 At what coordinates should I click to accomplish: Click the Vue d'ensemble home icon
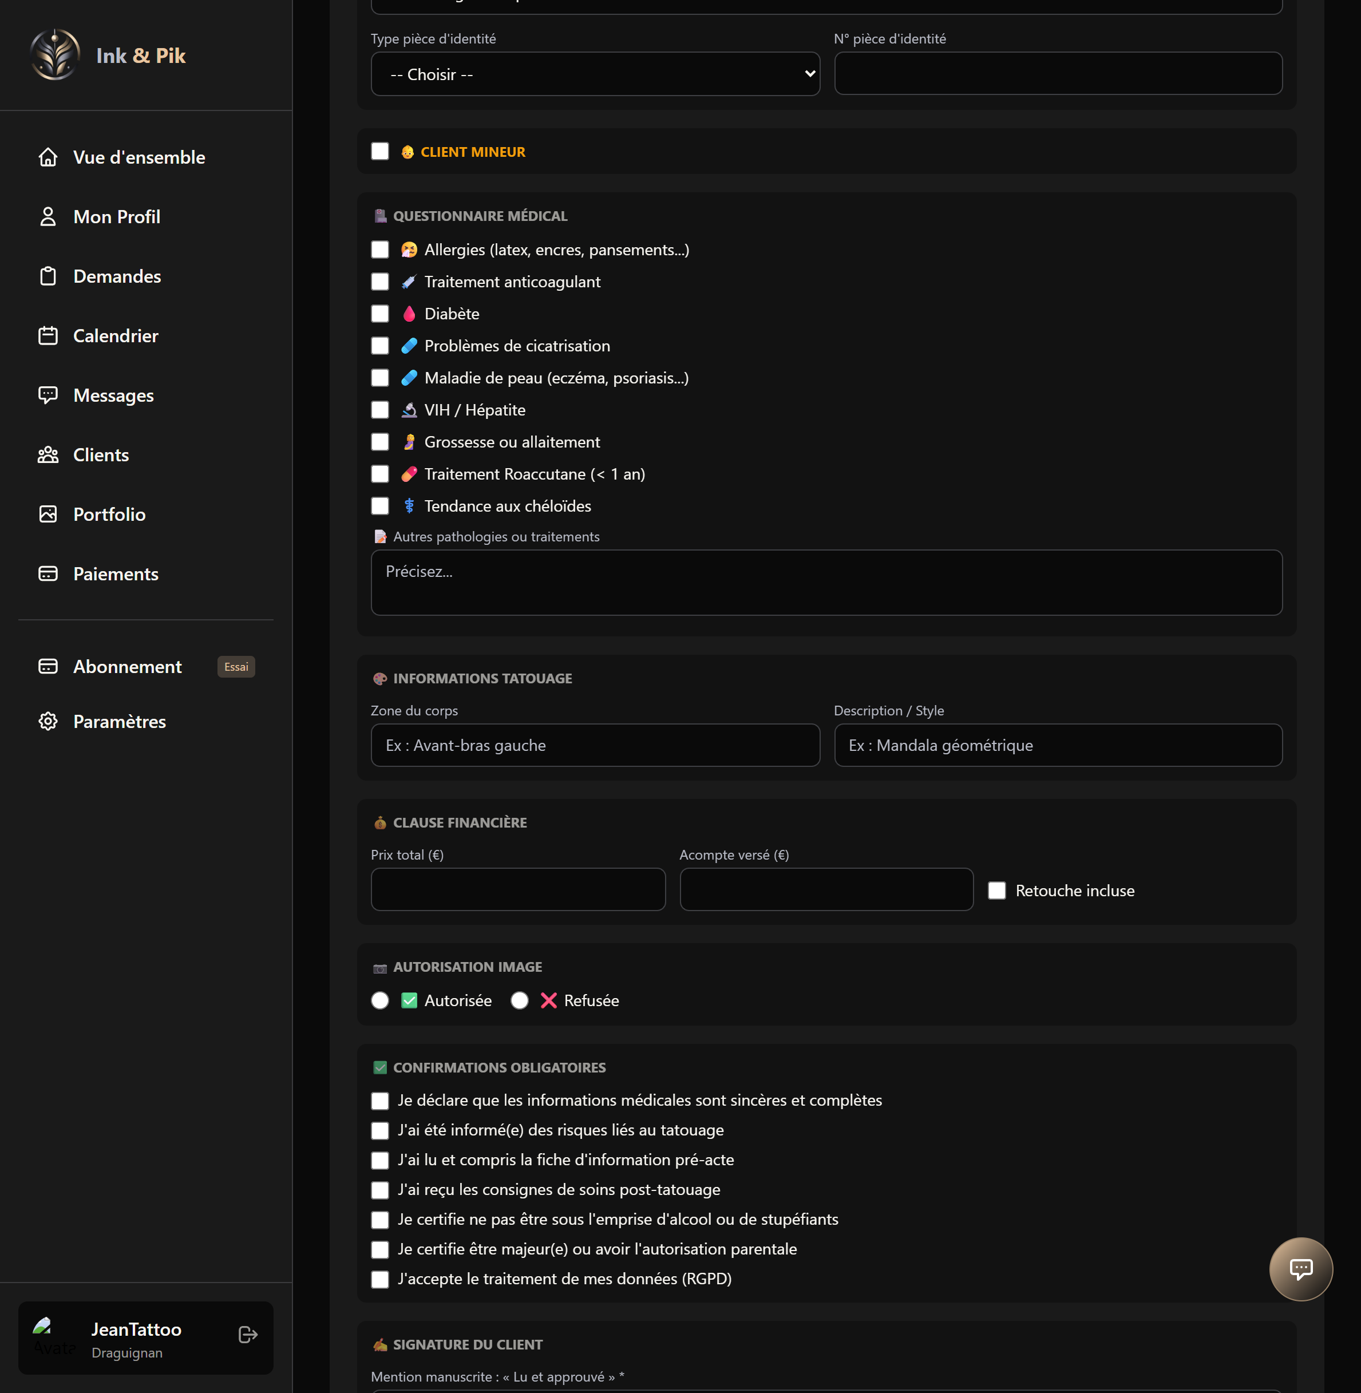pos(48,157)
